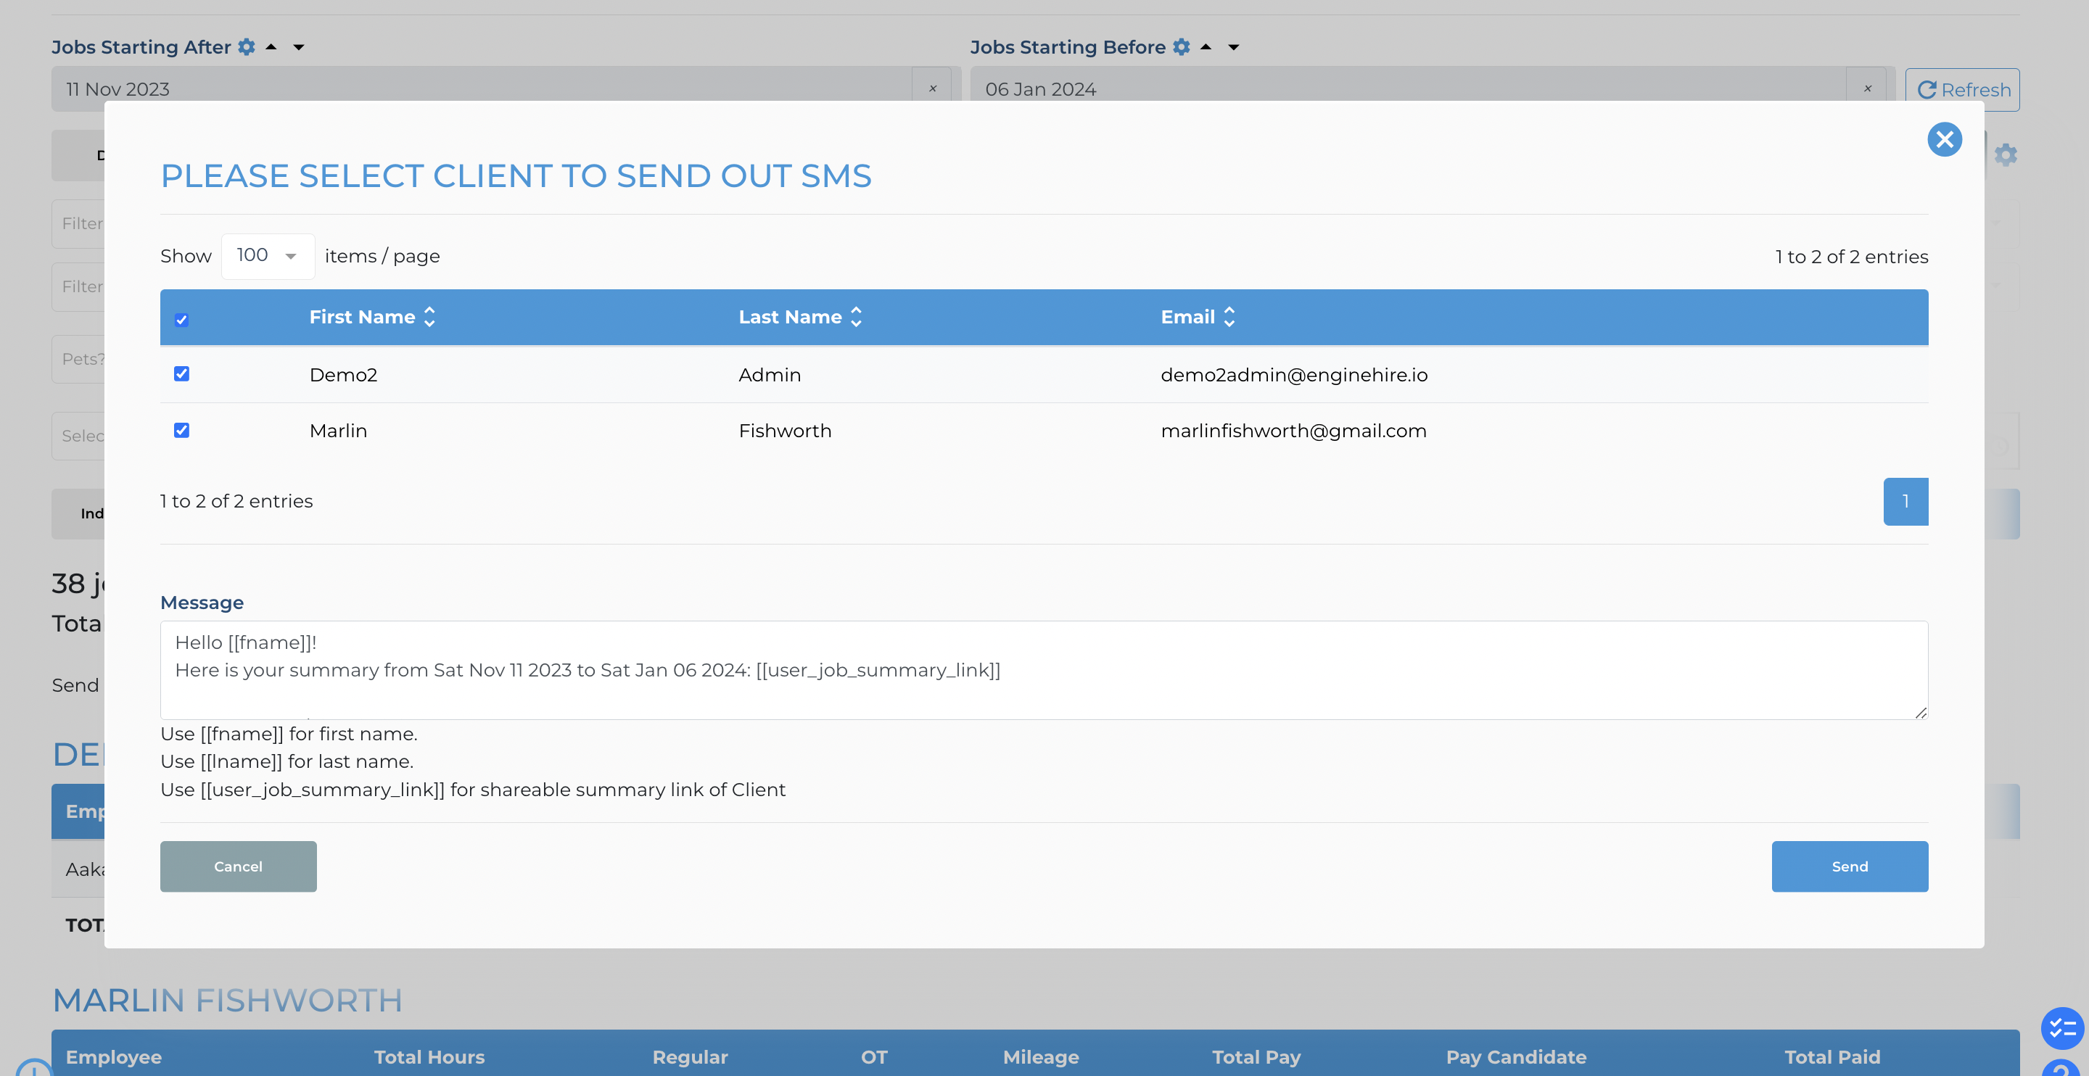Screen dimensions: 2089x1076
Task: Click the MARLIN FISHWORTH section heading
Action: point(227,1000)
